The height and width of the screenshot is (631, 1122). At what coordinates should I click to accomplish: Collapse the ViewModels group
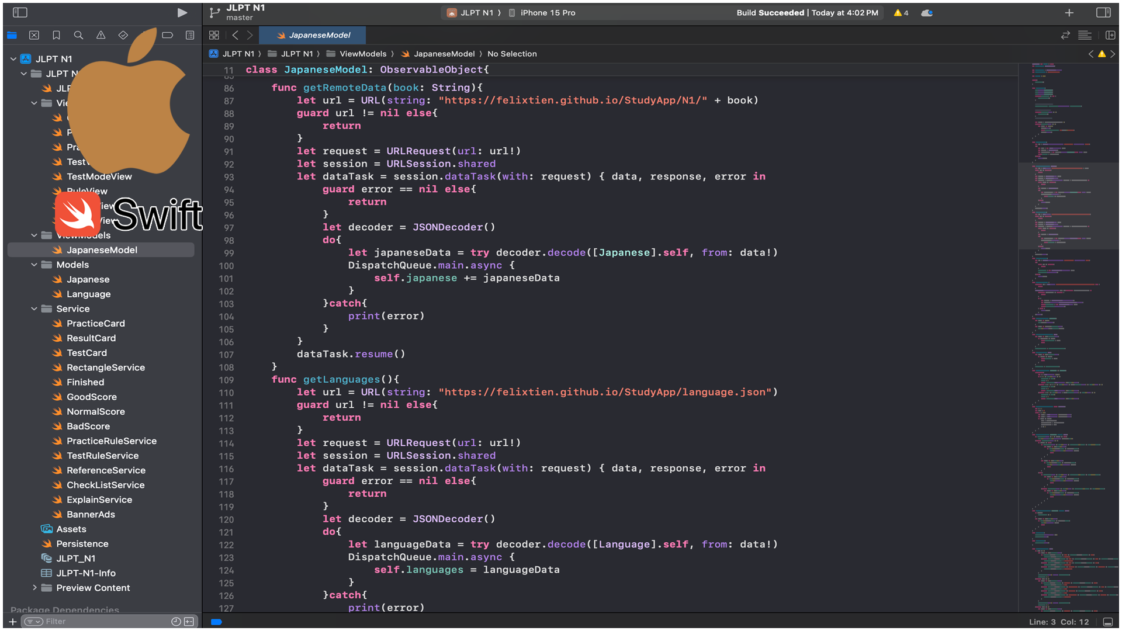coord(34,235)
